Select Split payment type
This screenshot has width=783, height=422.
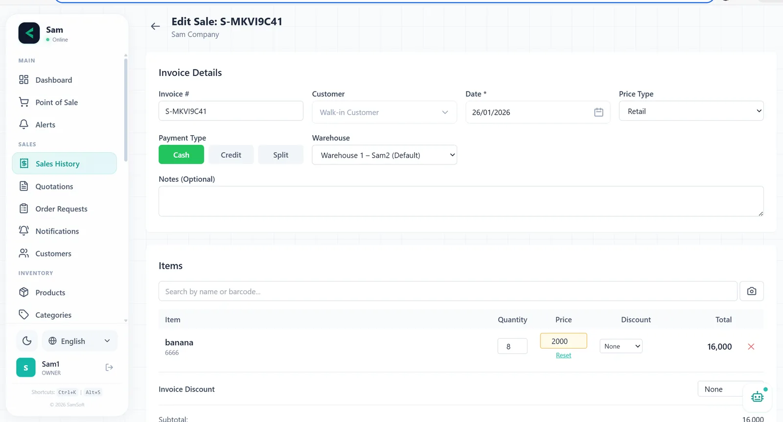281,155
